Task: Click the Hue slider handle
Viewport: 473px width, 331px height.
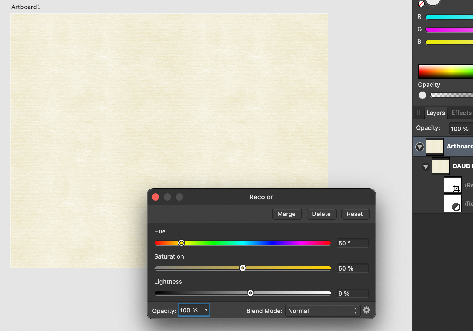Action: pyautogui.click(x=181, y=243)
